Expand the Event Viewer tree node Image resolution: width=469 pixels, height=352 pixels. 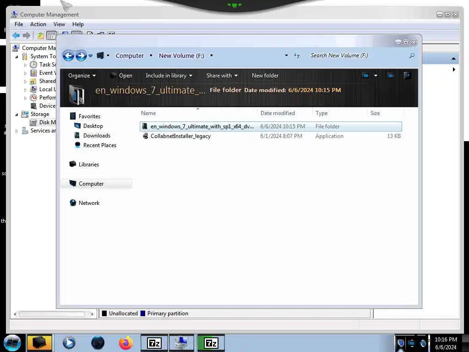click(25, 73)
